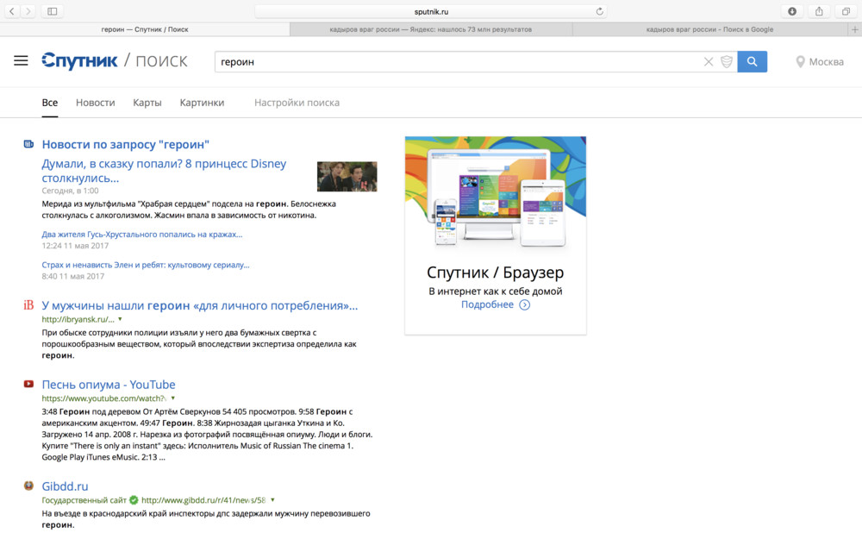The image size is (862, 539).
Task: Expand the gibdd.ru result URL dropdown
Action: click(272, 500)
